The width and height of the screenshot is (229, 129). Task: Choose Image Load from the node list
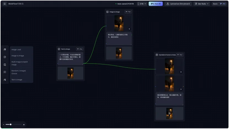click(x=16, y=50)
